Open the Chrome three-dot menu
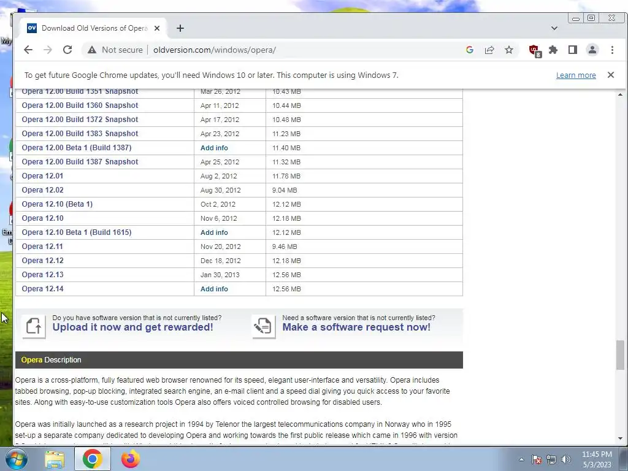Image resolution: width=628 pixels, height=471 pixels. point(612,50)
